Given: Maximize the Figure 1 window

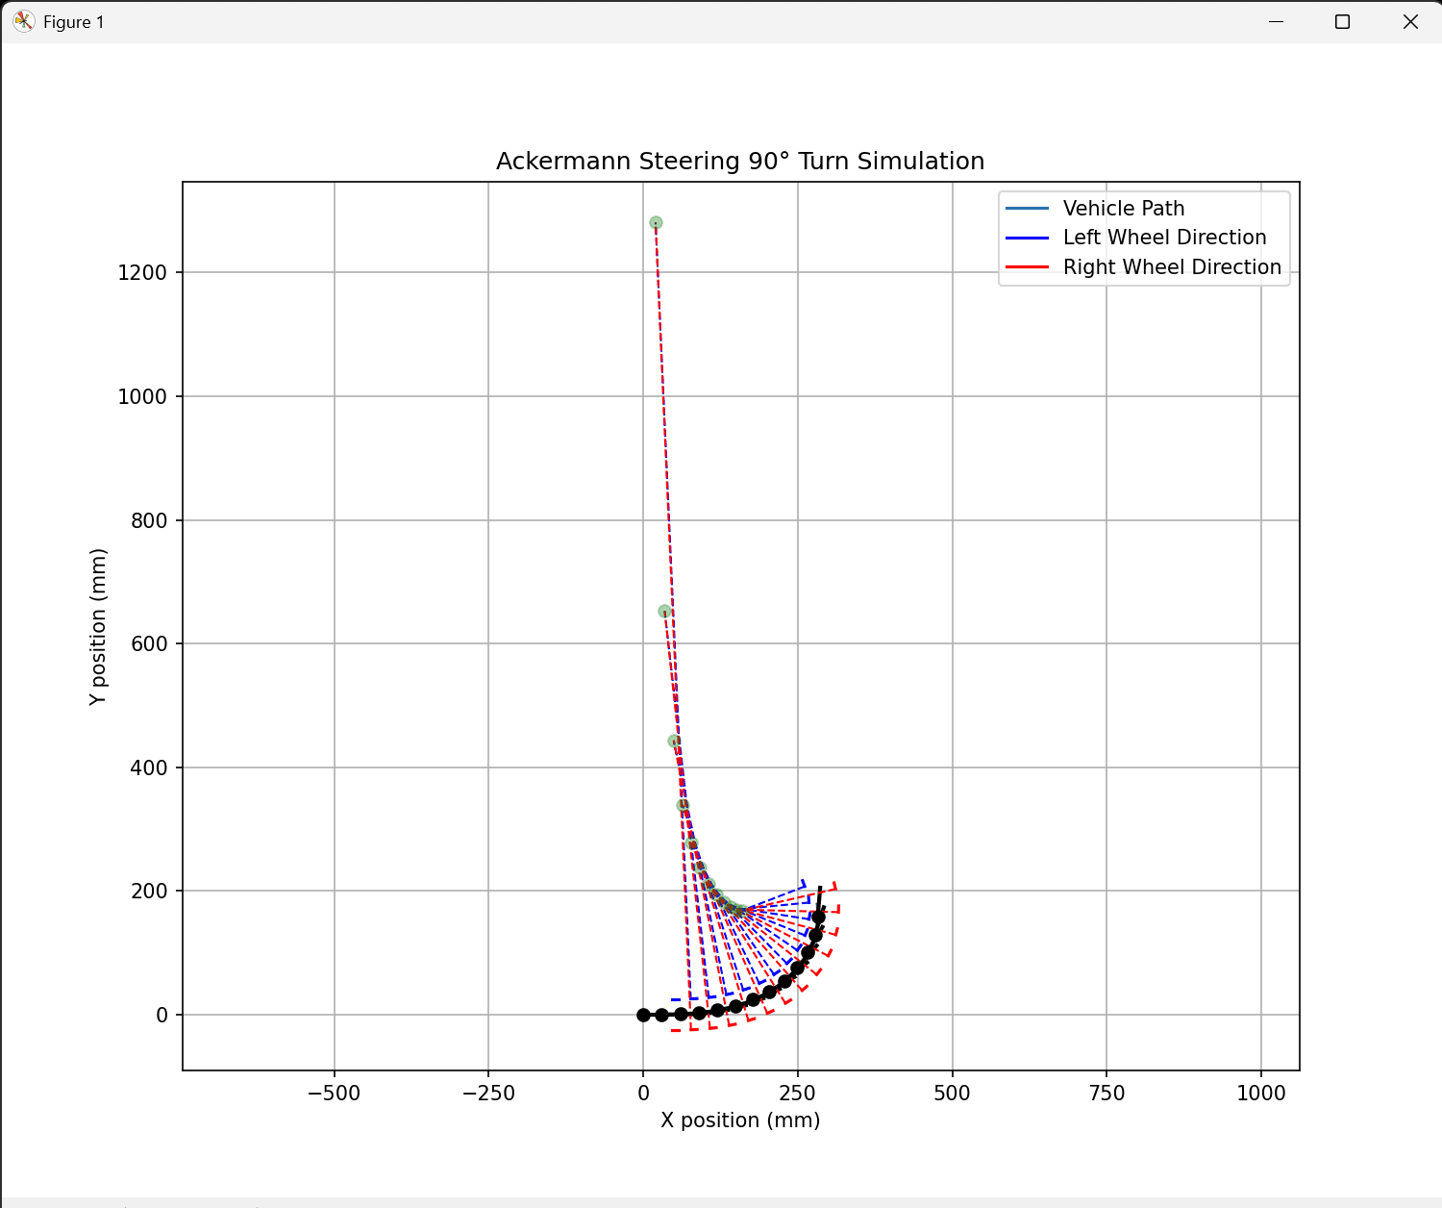Looking at the screenshot, I should [x=1343, y=21].
